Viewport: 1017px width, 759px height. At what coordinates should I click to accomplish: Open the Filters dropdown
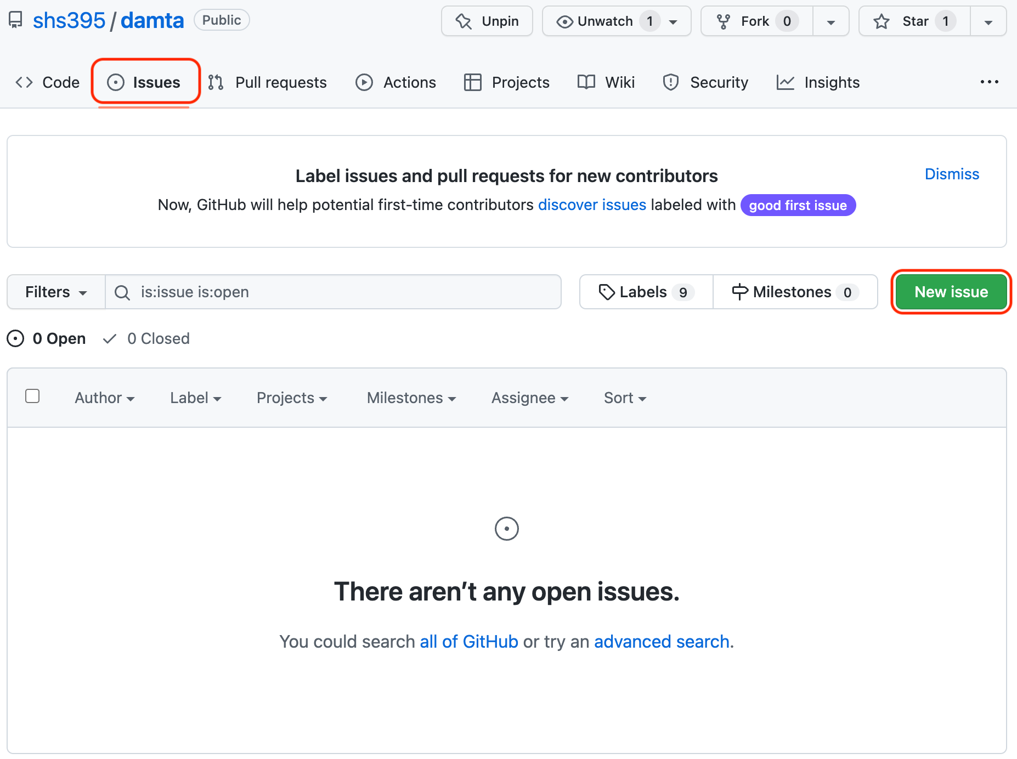(56, 292)
